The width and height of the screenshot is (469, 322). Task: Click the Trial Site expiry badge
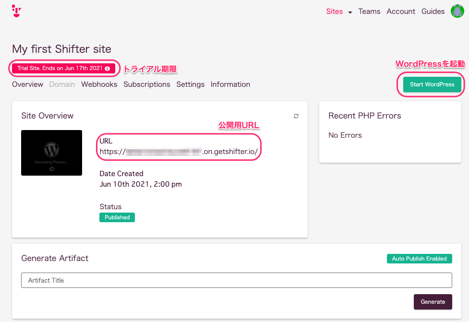pos(63,69)
